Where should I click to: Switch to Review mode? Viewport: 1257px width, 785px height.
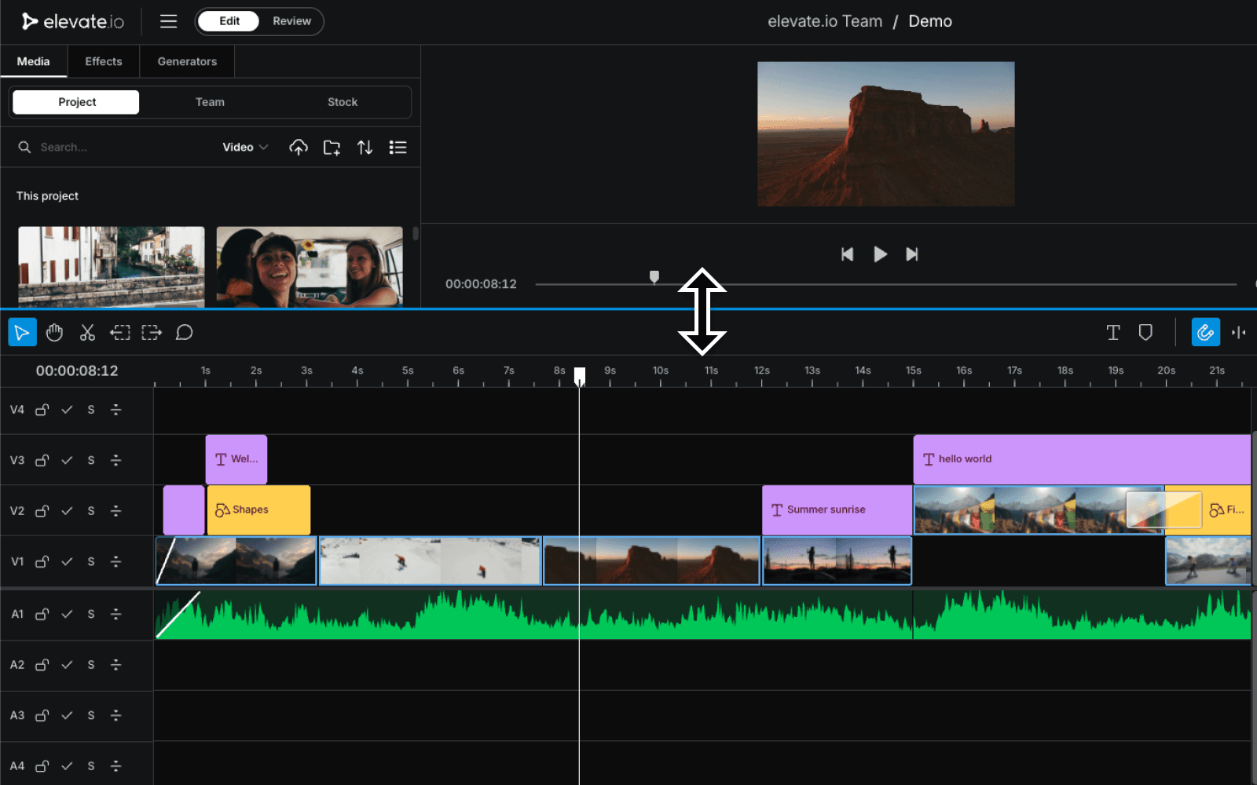(291, 21)
